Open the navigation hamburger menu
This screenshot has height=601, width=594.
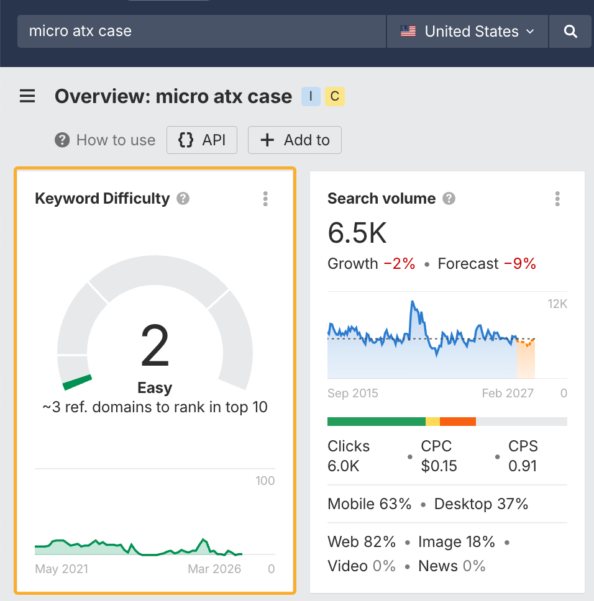[27, 96]
